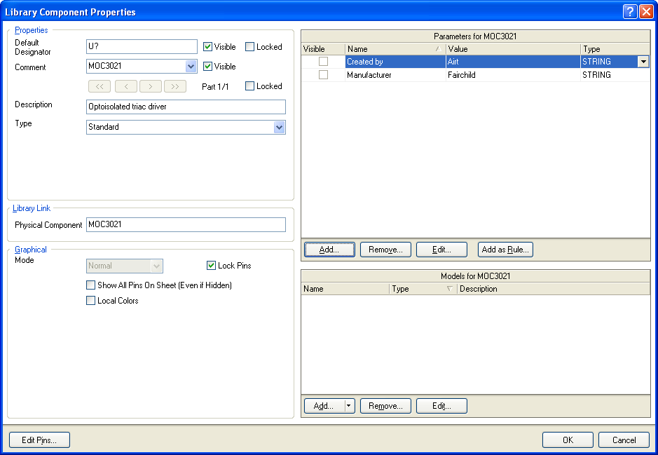Open STRING type dropdown for Created by
The width and height of the screenshot is (658, 455).
coord(643,62)
